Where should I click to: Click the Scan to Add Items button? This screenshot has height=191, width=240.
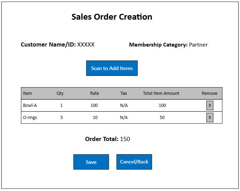pyautogui.click(x=112, y=68)
